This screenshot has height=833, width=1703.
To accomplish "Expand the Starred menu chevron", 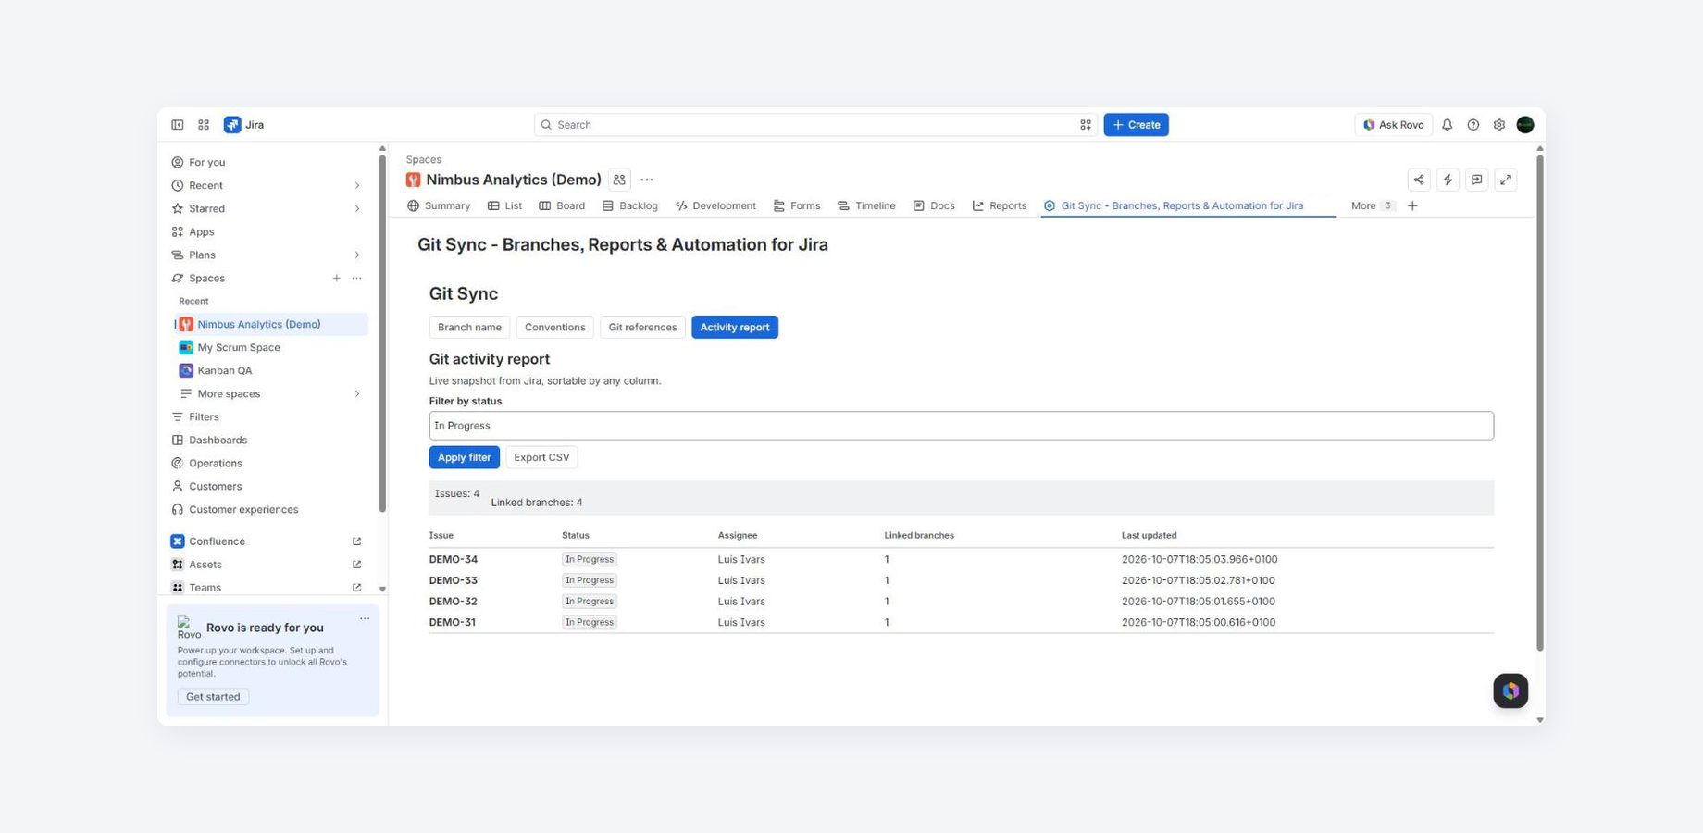I will coord(357,208).
